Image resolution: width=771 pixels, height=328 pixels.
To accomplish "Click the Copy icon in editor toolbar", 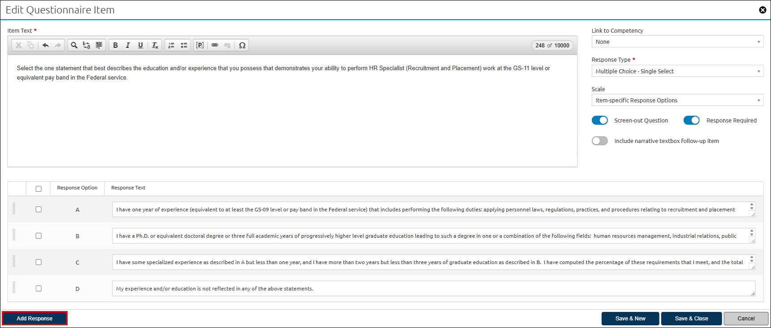I will pos(30,45).
